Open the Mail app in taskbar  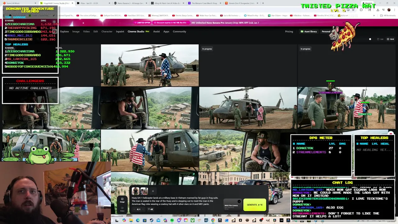point(158,221)
